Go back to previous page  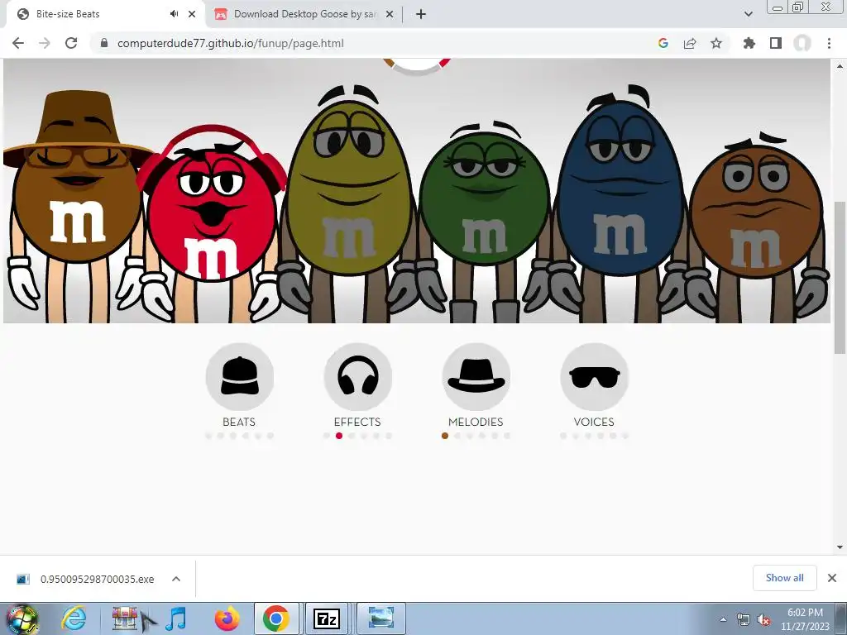click(18, 43)
